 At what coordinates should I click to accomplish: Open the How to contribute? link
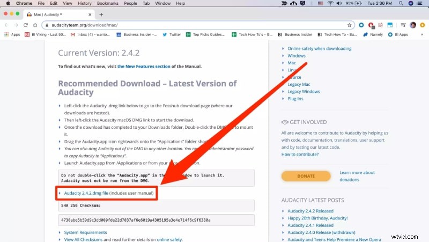[300, 154]
